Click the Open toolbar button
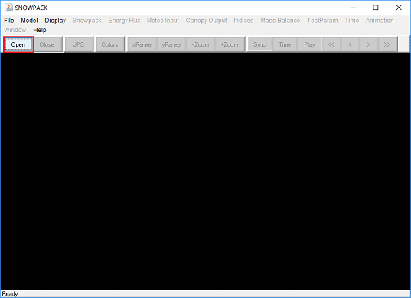411x298 pixels. click(x=18, y=44)
